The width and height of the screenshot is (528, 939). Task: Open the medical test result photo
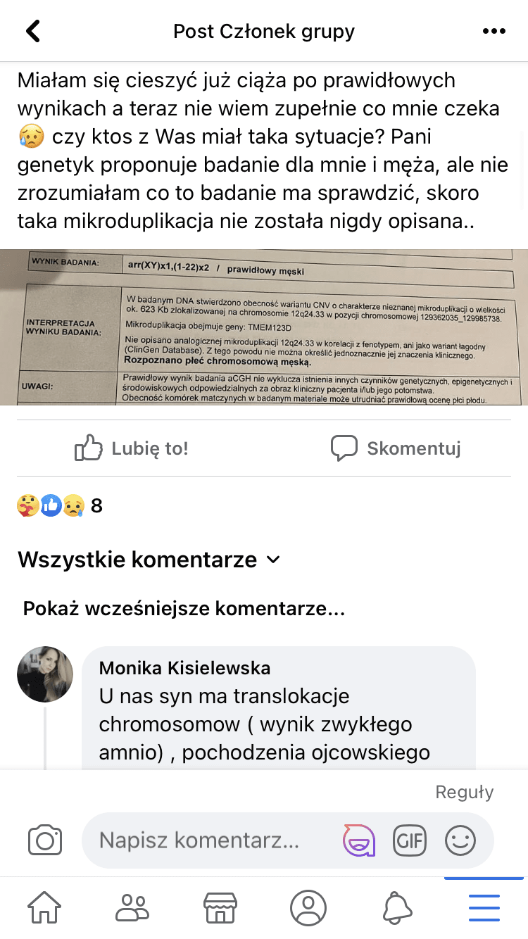coord(264,327)
